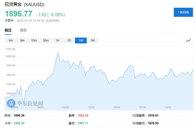Add gold to watchlist with 加自选 button
The image size is (196, 129).
pos(182,12)
